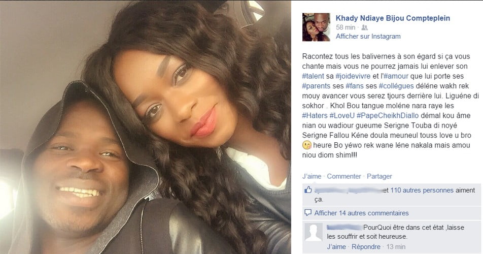
Task: Open the large selfie photo
Action: [x=146, y=127]
